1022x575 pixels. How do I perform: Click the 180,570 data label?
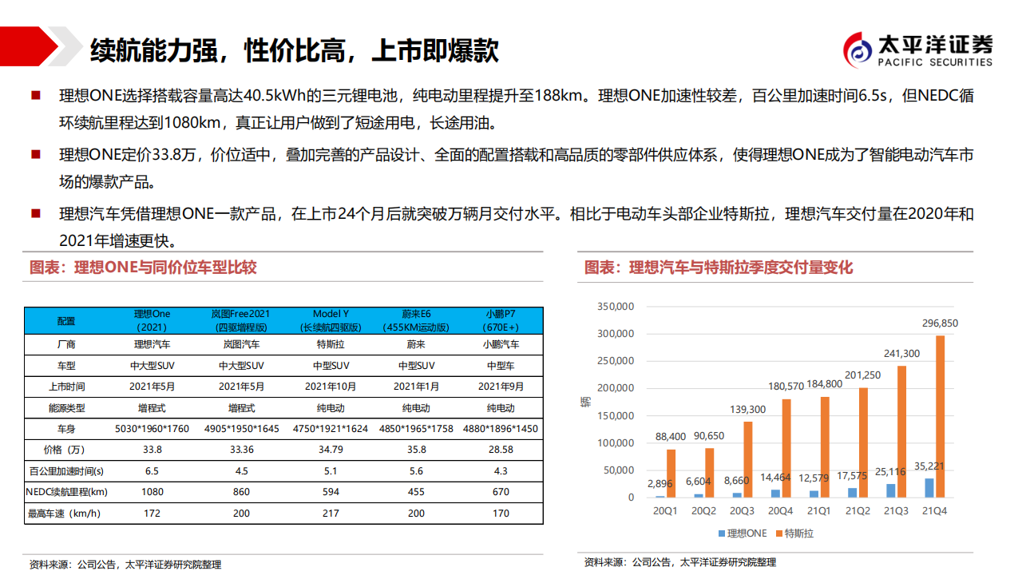click(786, 387)
